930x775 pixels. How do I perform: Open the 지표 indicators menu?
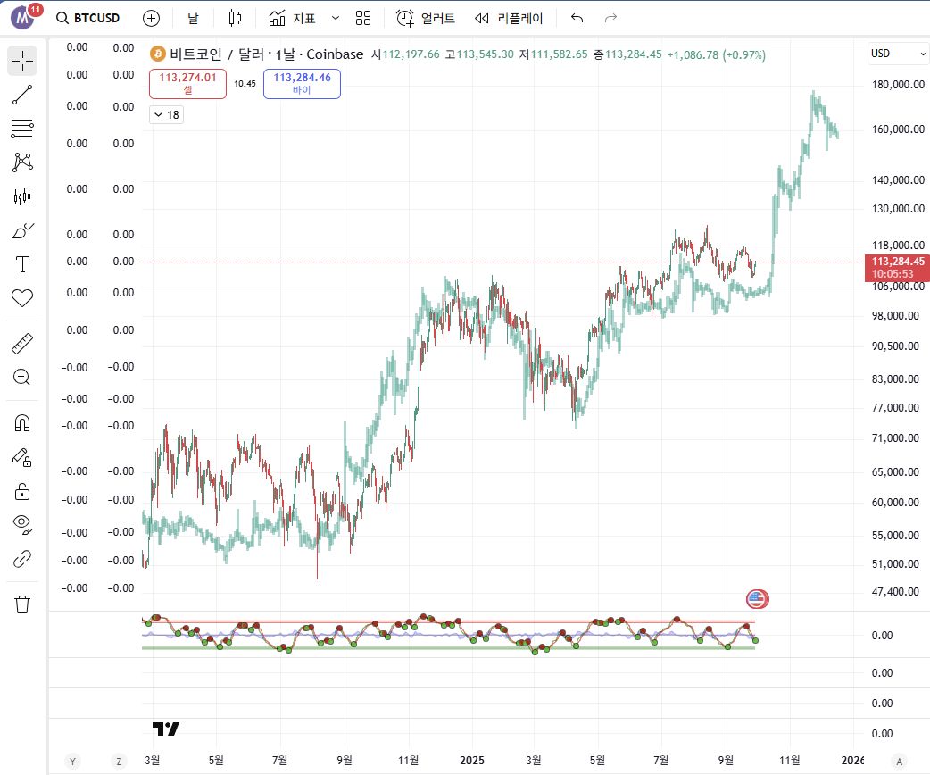point(292,18)
